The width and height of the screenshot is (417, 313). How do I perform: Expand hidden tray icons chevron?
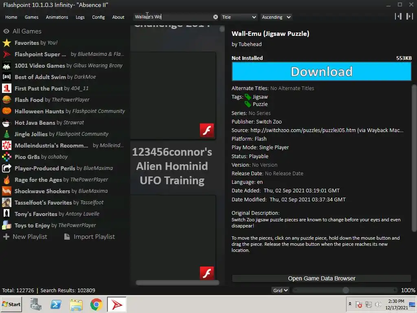coord(350,304)
